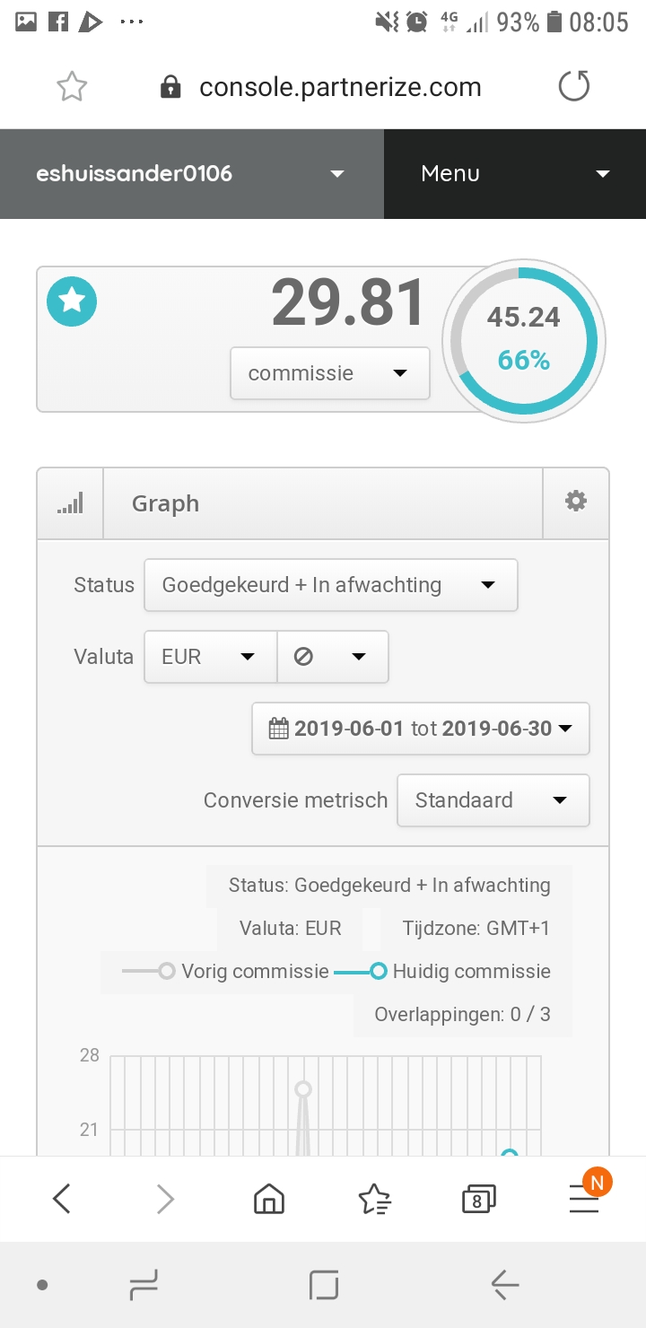The width and height of the screenshot is (646, 1328).
Task: Go back with browser back arrow
Action: [61, 1199]
